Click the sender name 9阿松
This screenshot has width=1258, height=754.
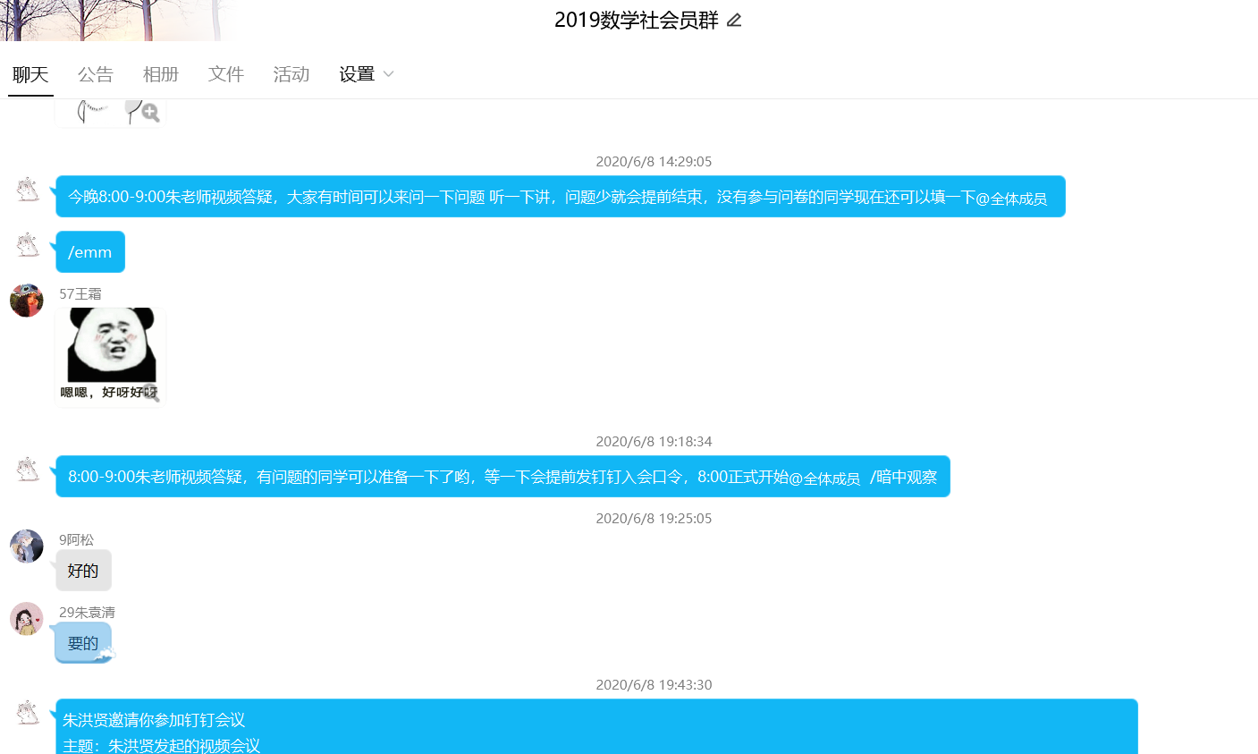(x=76, y=540)
